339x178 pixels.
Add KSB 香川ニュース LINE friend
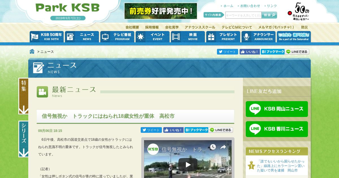[x=277, y=129]
